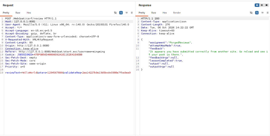The image size is (270, 136).
Task: Open the Request panel hamburger options menu
Action: click(x=132, y=13)
